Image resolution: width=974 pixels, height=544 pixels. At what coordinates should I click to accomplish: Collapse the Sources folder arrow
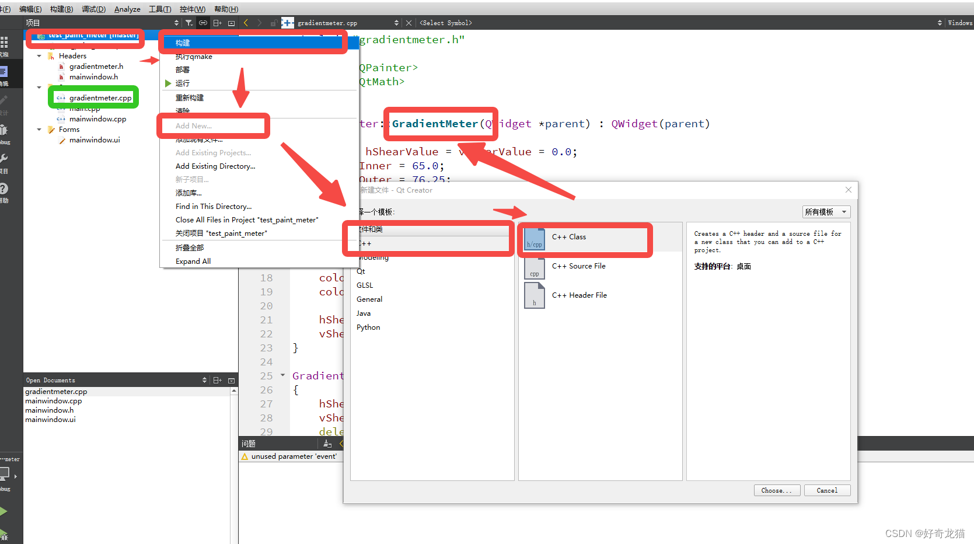39,88
